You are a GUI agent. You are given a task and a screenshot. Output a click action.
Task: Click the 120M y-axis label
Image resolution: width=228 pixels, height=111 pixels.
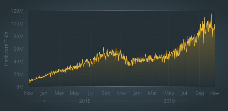(x=17, y=11)
